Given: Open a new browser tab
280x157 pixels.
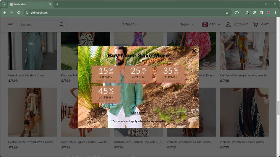Looking at the screenshot, I should tap(57, 4).
